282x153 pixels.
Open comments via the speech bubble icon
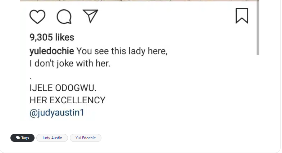64,17
